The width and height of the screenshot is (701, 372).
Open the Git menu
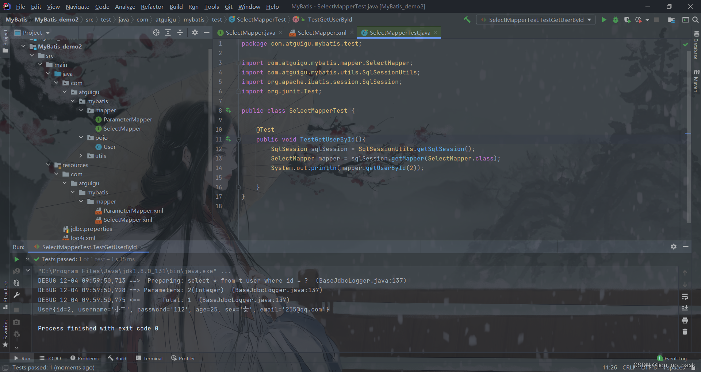point(229,7)
